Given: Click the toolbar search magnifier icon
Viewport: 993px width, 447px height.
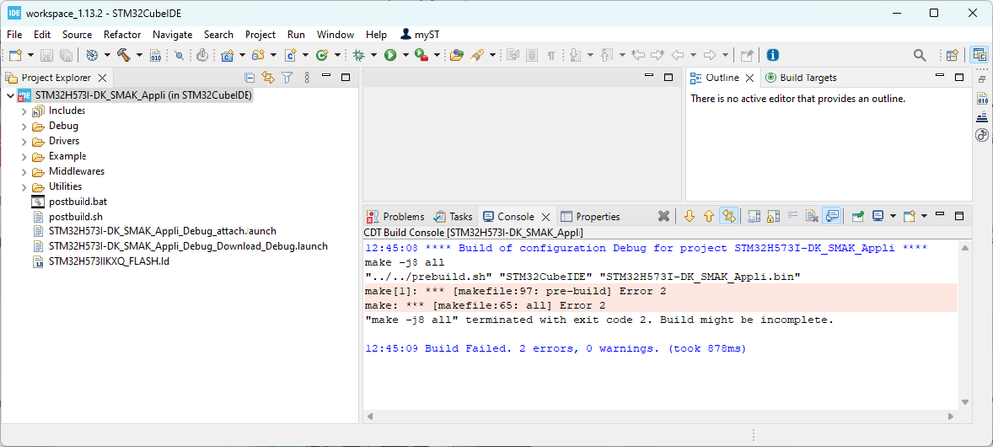Looking at the screenshot, I should [920, 56].
